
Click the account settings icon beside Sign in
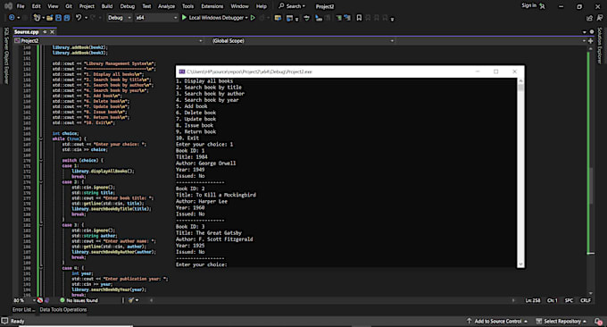pyautogui.click(x=543, y=6)
